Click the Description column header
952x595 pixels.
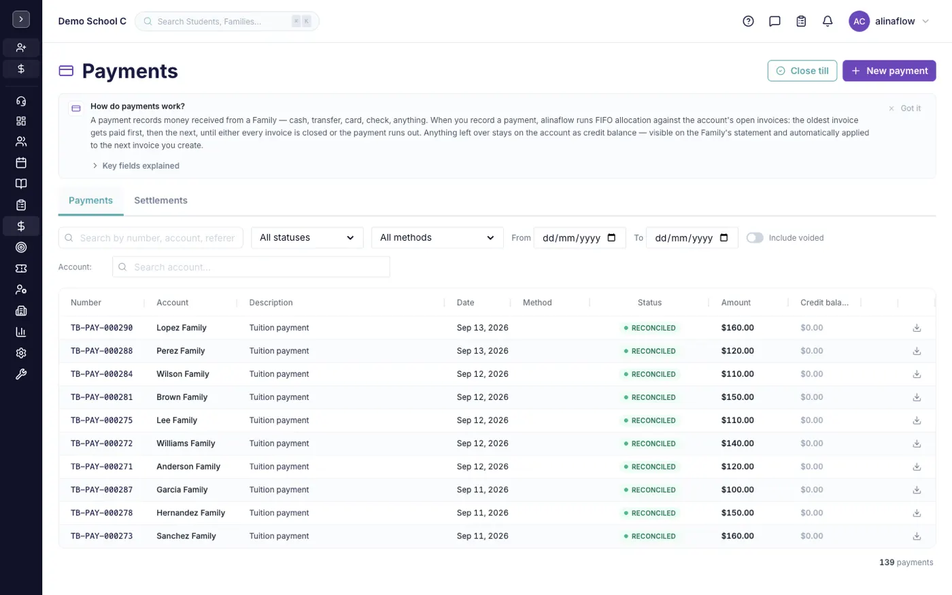pyautogui.click(x=271, y=303)
